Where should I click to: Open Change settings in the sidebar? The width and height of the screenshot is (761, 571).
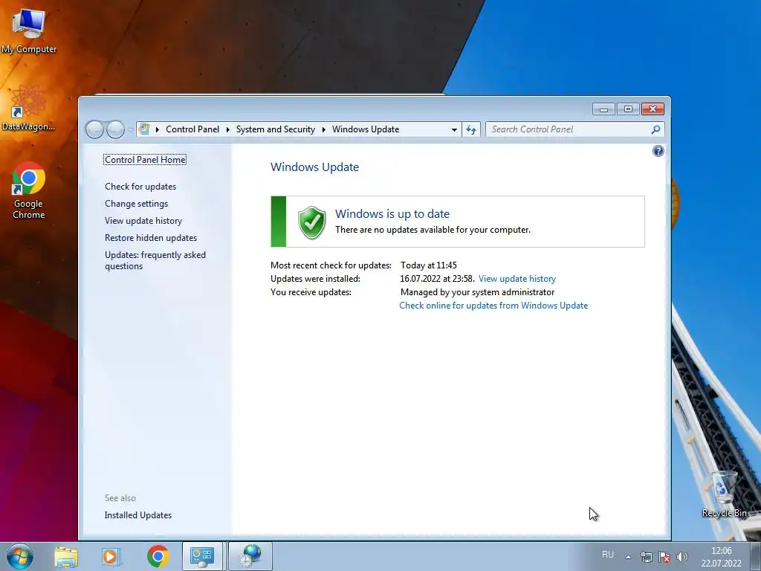tap(137, 204)
